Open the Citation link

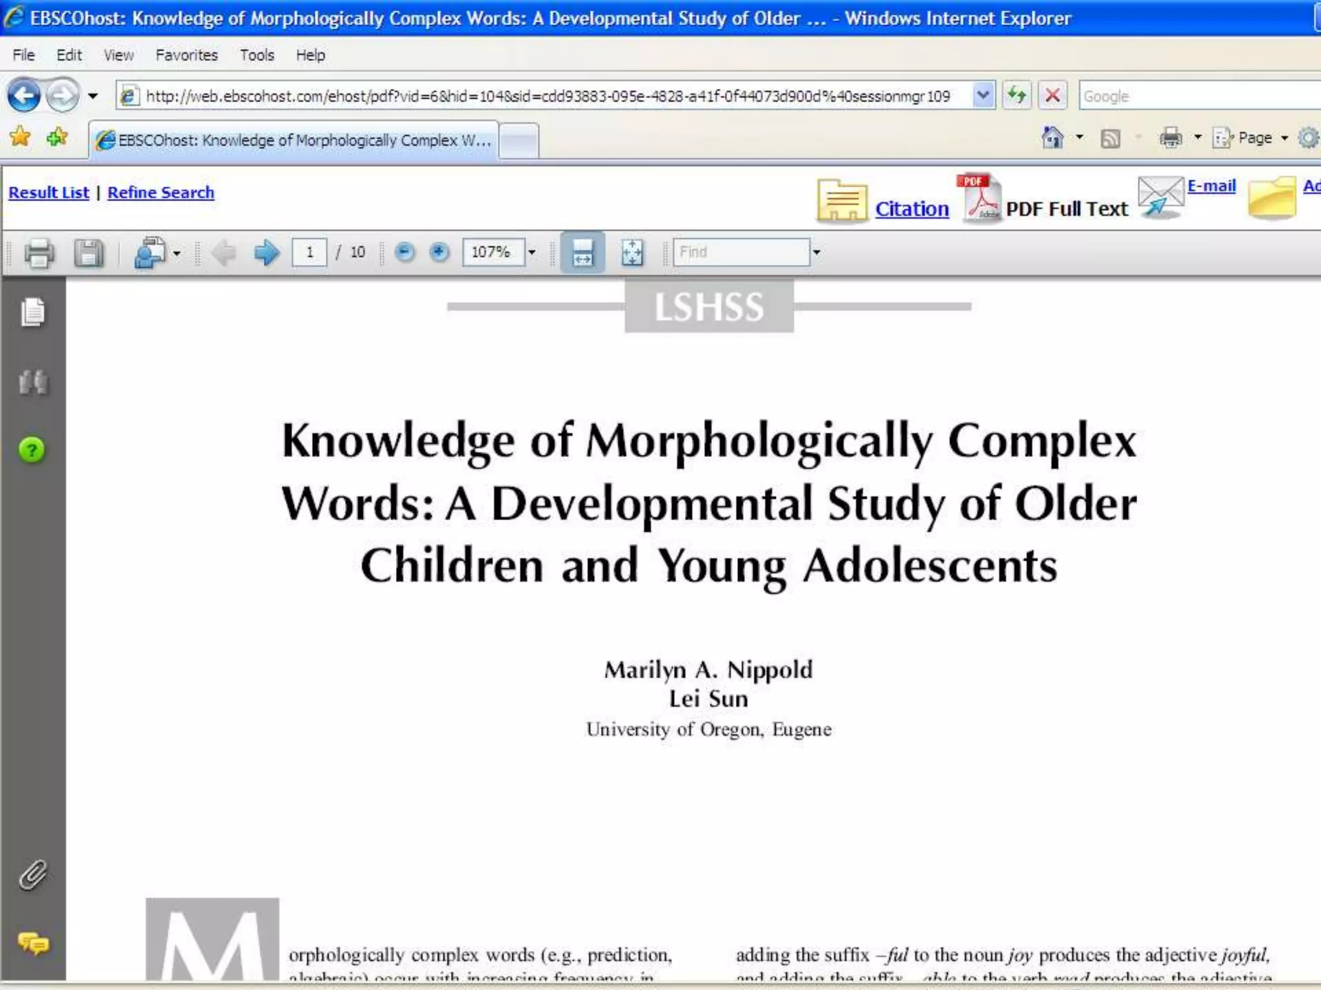point(911,209)
